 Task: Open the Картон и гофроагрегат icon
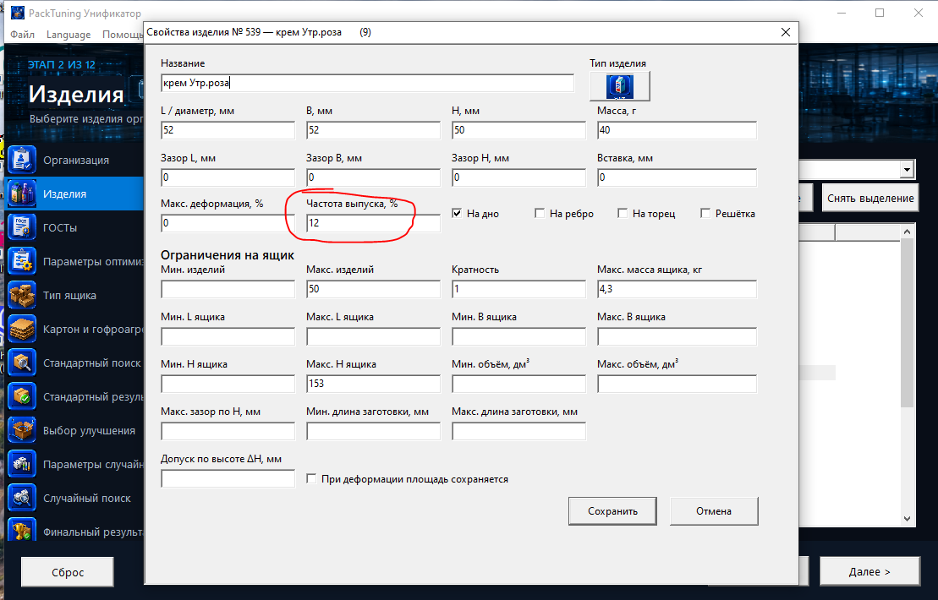(22, 330)
